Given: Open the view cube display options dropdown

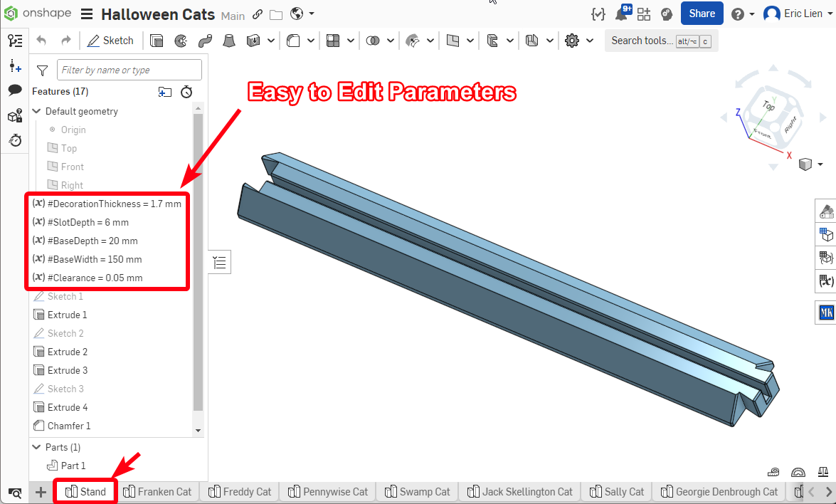Looking at the screenshot, I should coord(820,164).
